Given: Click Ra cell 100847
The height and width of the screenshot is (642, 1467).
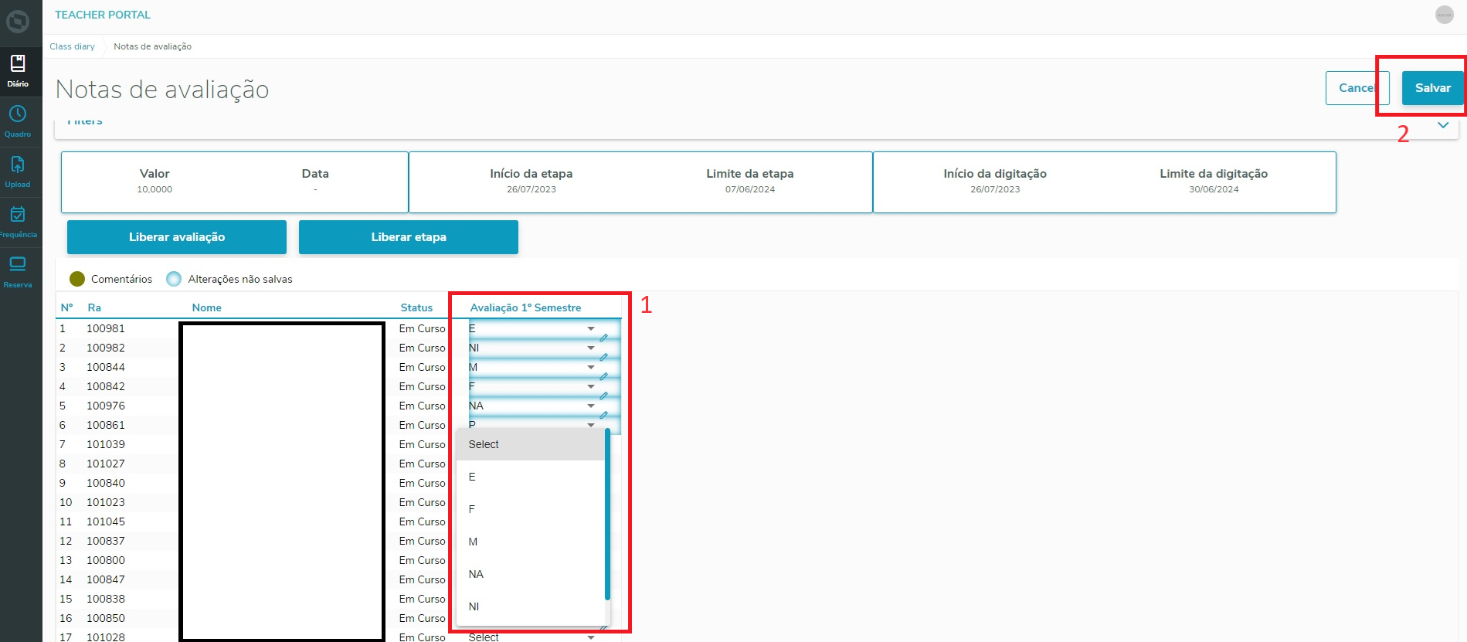Looking at the screenshot, I should click(x=106, y=579).
